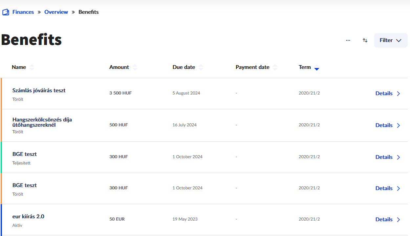
Task: Click the Számlás jóváírás teszt item name
Action: (x=39, y=91)
